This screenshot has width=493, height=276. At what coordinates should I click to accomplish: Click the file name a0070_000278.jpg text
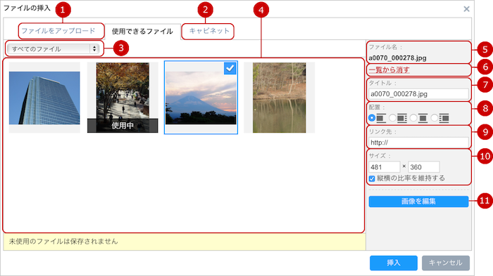[x=397, y=58]
